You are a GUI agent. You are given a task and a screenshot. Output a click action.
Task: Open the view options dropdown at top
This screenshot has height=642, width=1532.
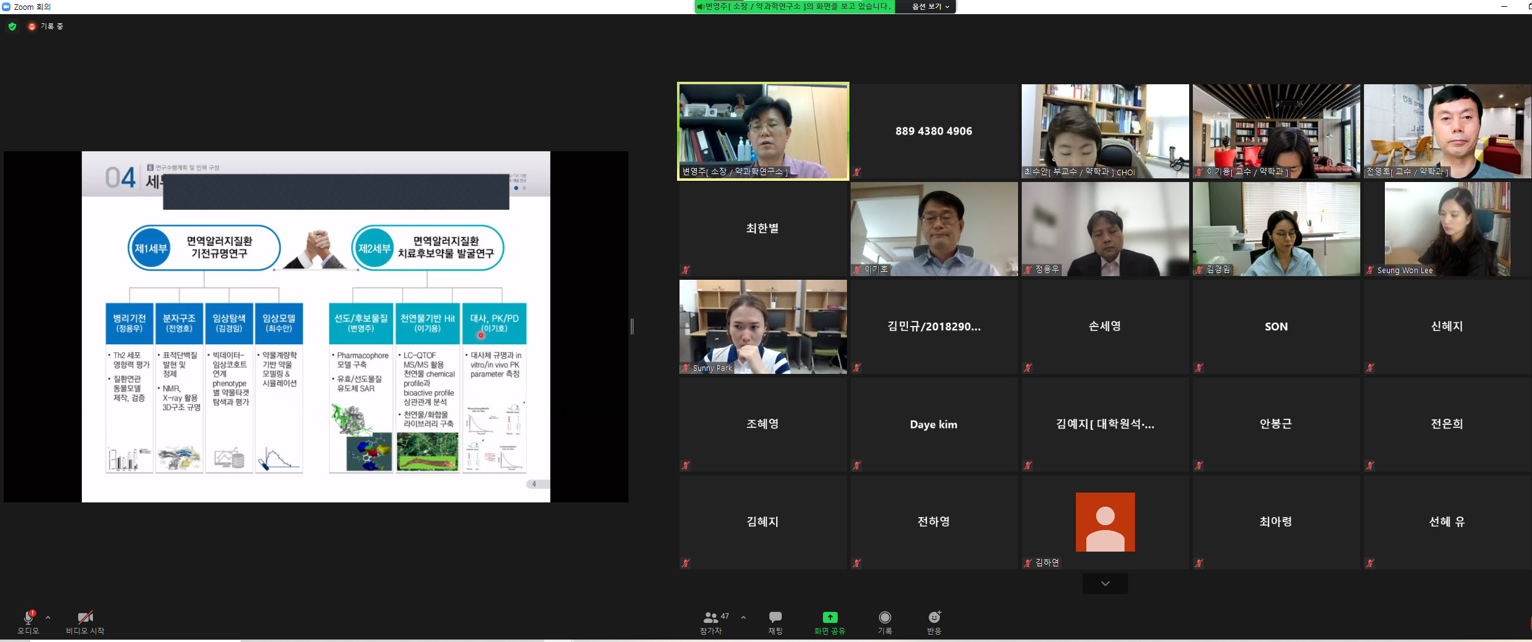[930, 7]
